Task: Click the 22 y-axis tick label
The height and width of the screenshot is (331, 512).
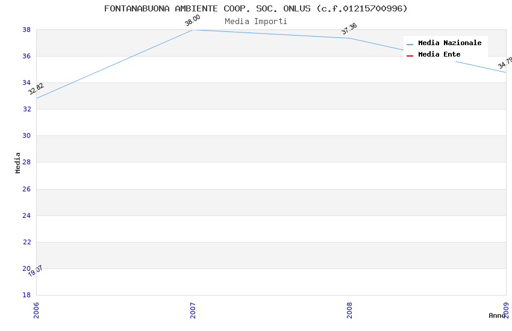Action: [x=27, y=242]
